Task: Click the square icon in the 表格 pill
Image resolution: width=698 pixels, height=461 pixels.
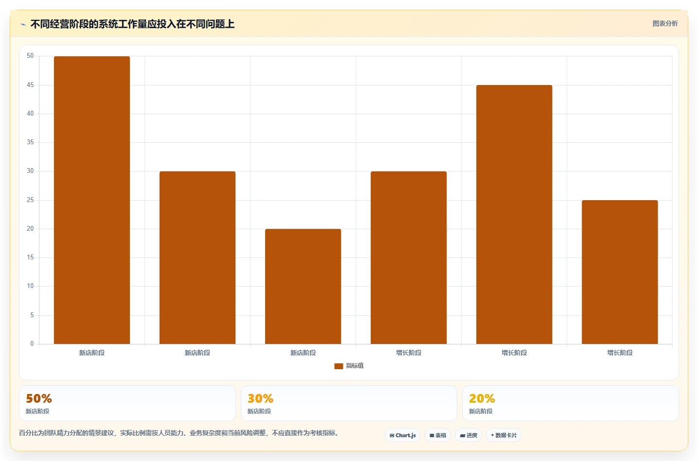Action: pyautogui.click(x=432, y=436)
